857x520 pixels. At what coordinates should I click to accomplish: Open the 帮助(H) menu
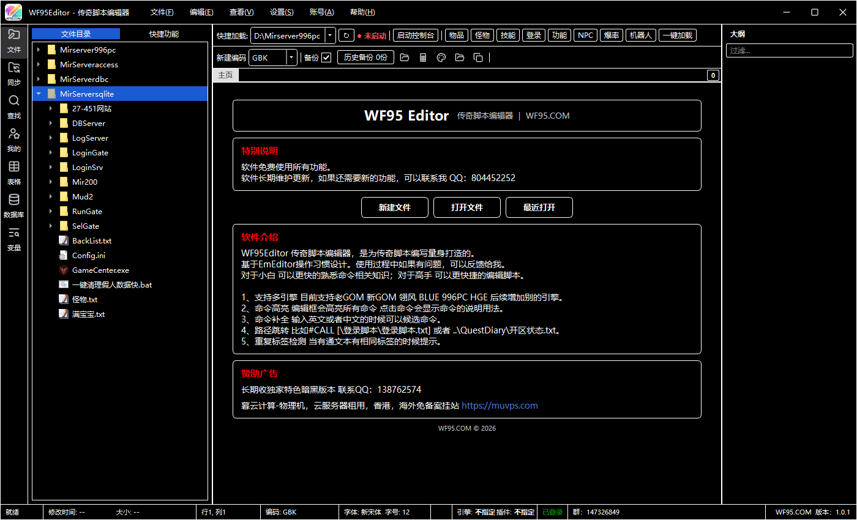[x=362, y=12]
